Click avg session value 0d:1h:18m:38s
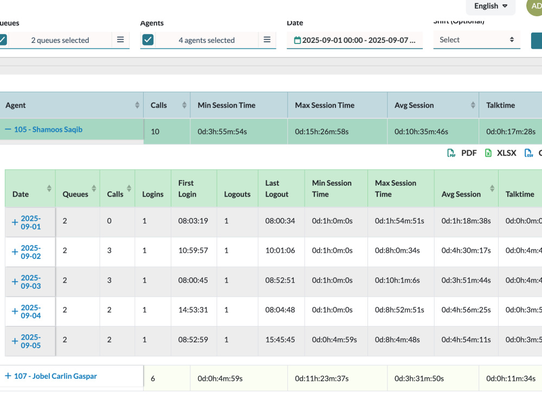This screenshot has height=407, width=542. (x=466, y=221)
